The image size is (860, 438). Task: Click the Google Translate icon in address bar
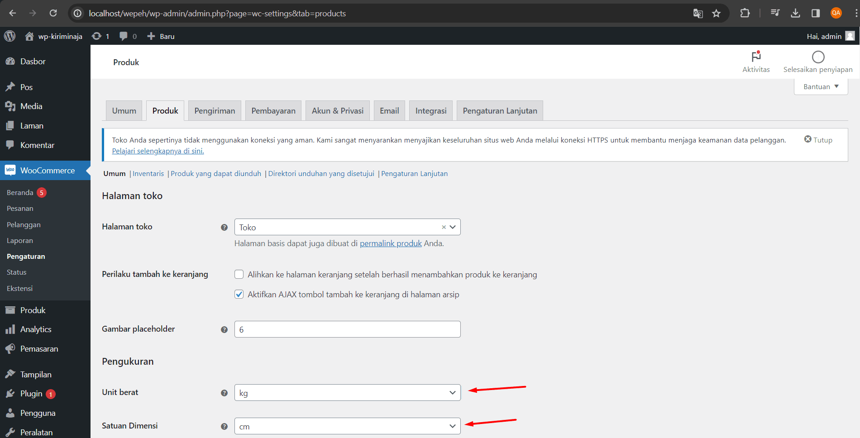698,14
